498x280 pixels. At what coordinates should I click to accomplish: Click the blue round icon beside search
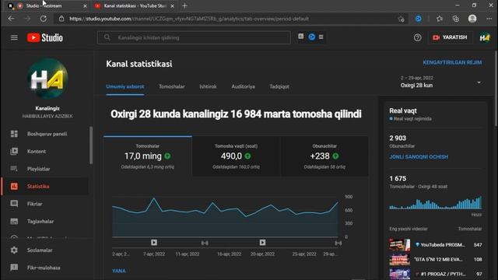click(311, 37)
